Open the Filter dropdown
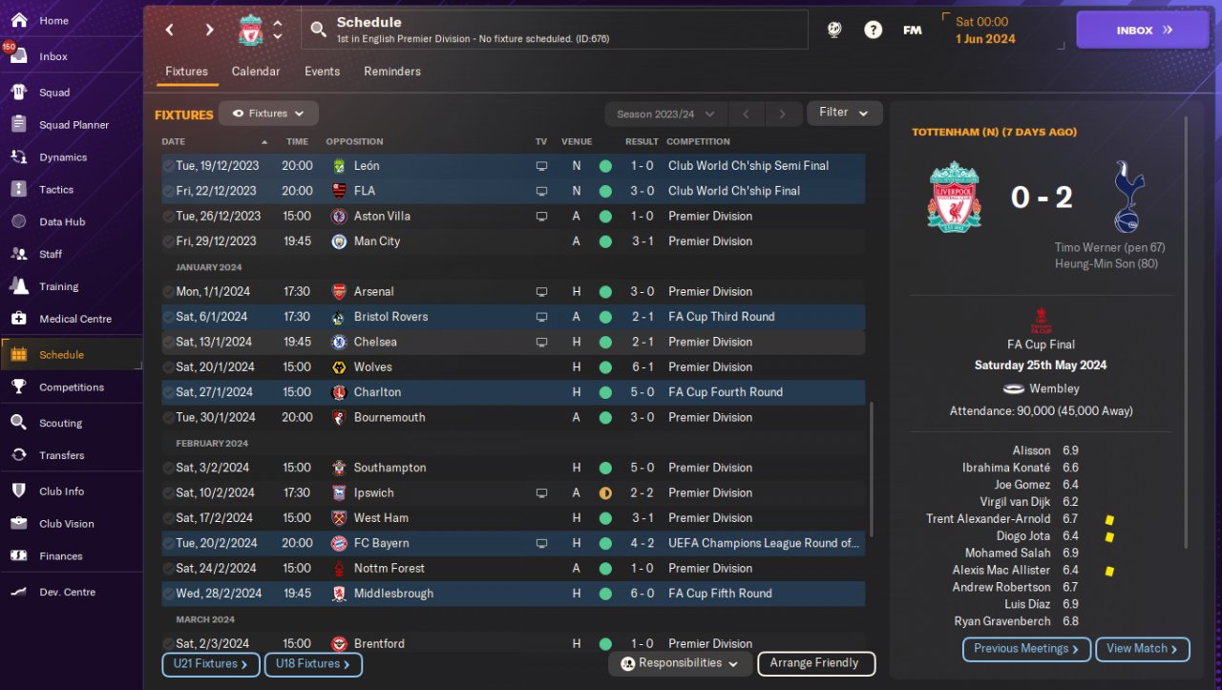Image resolution: width=1222 pixels, height=690 pixels. (x=844, y=113)
